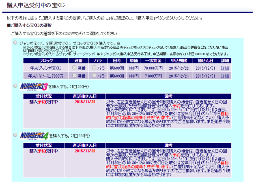Click 備考 header in NUMBERS4 table
The height and width of the screenshot is (186, 256).
[x=168, y=145]
